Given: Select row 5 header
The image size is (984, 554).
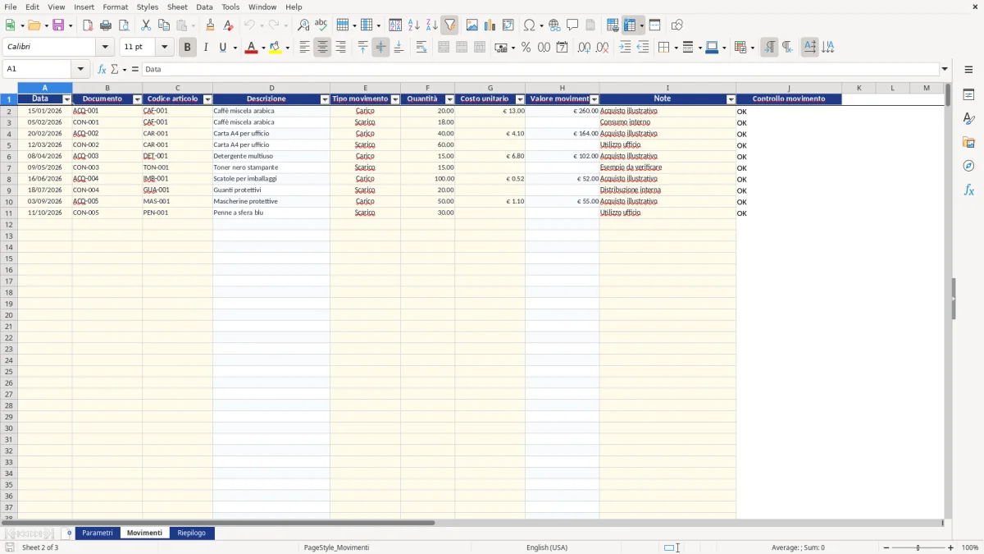Looking at the screenshot, I should click(x=9, y=145).
